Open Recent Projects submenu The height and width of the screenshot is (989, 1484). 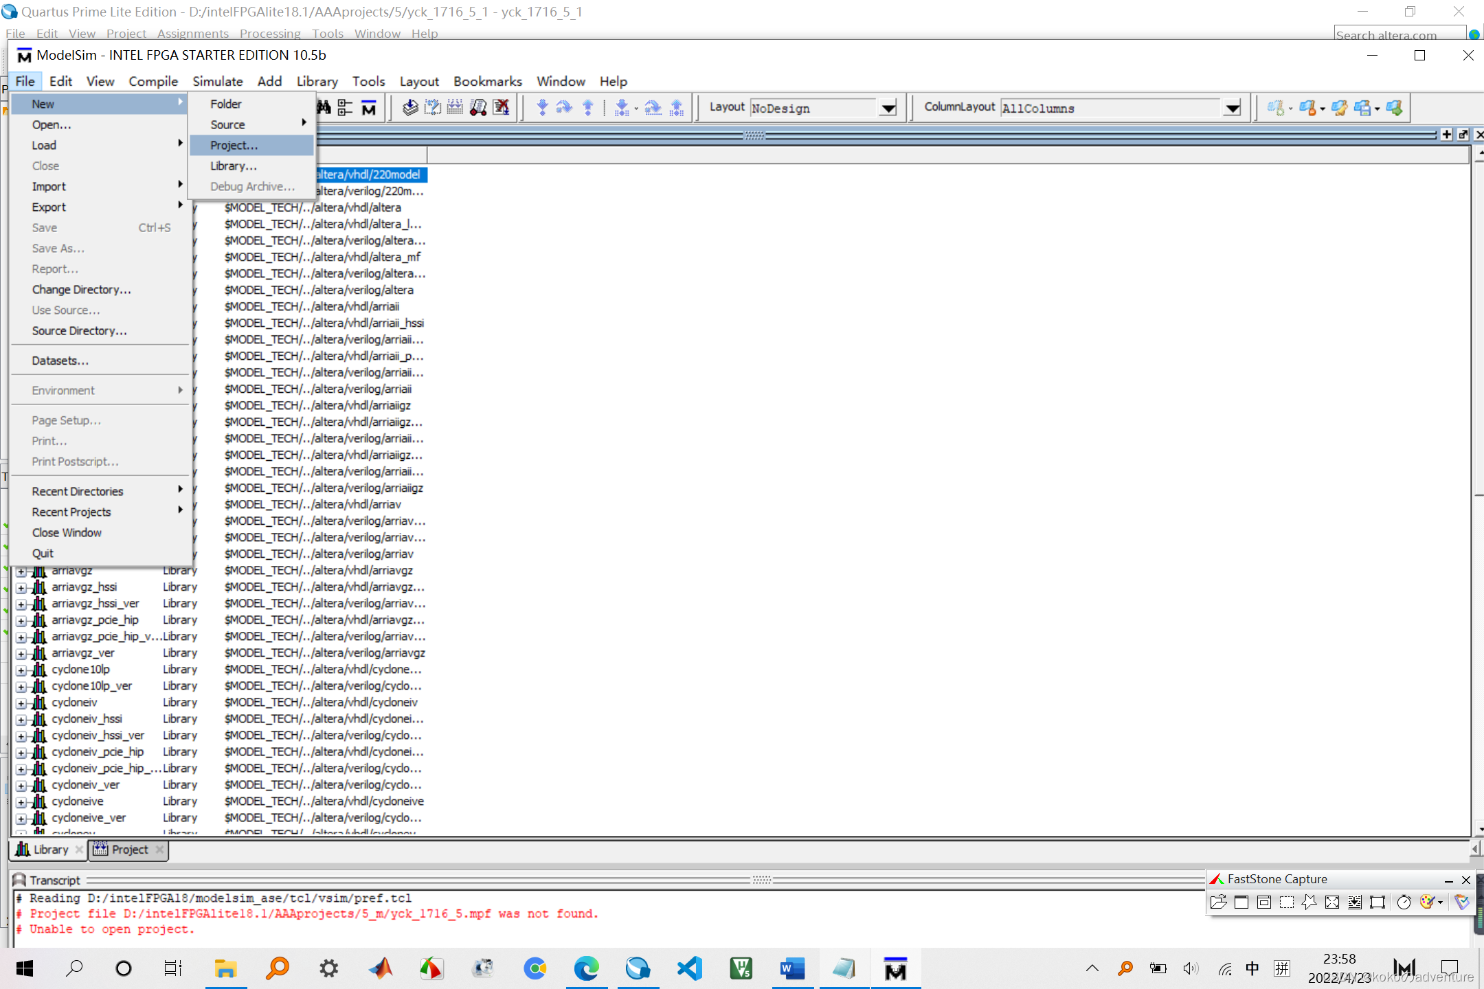(x=100, y=512)
